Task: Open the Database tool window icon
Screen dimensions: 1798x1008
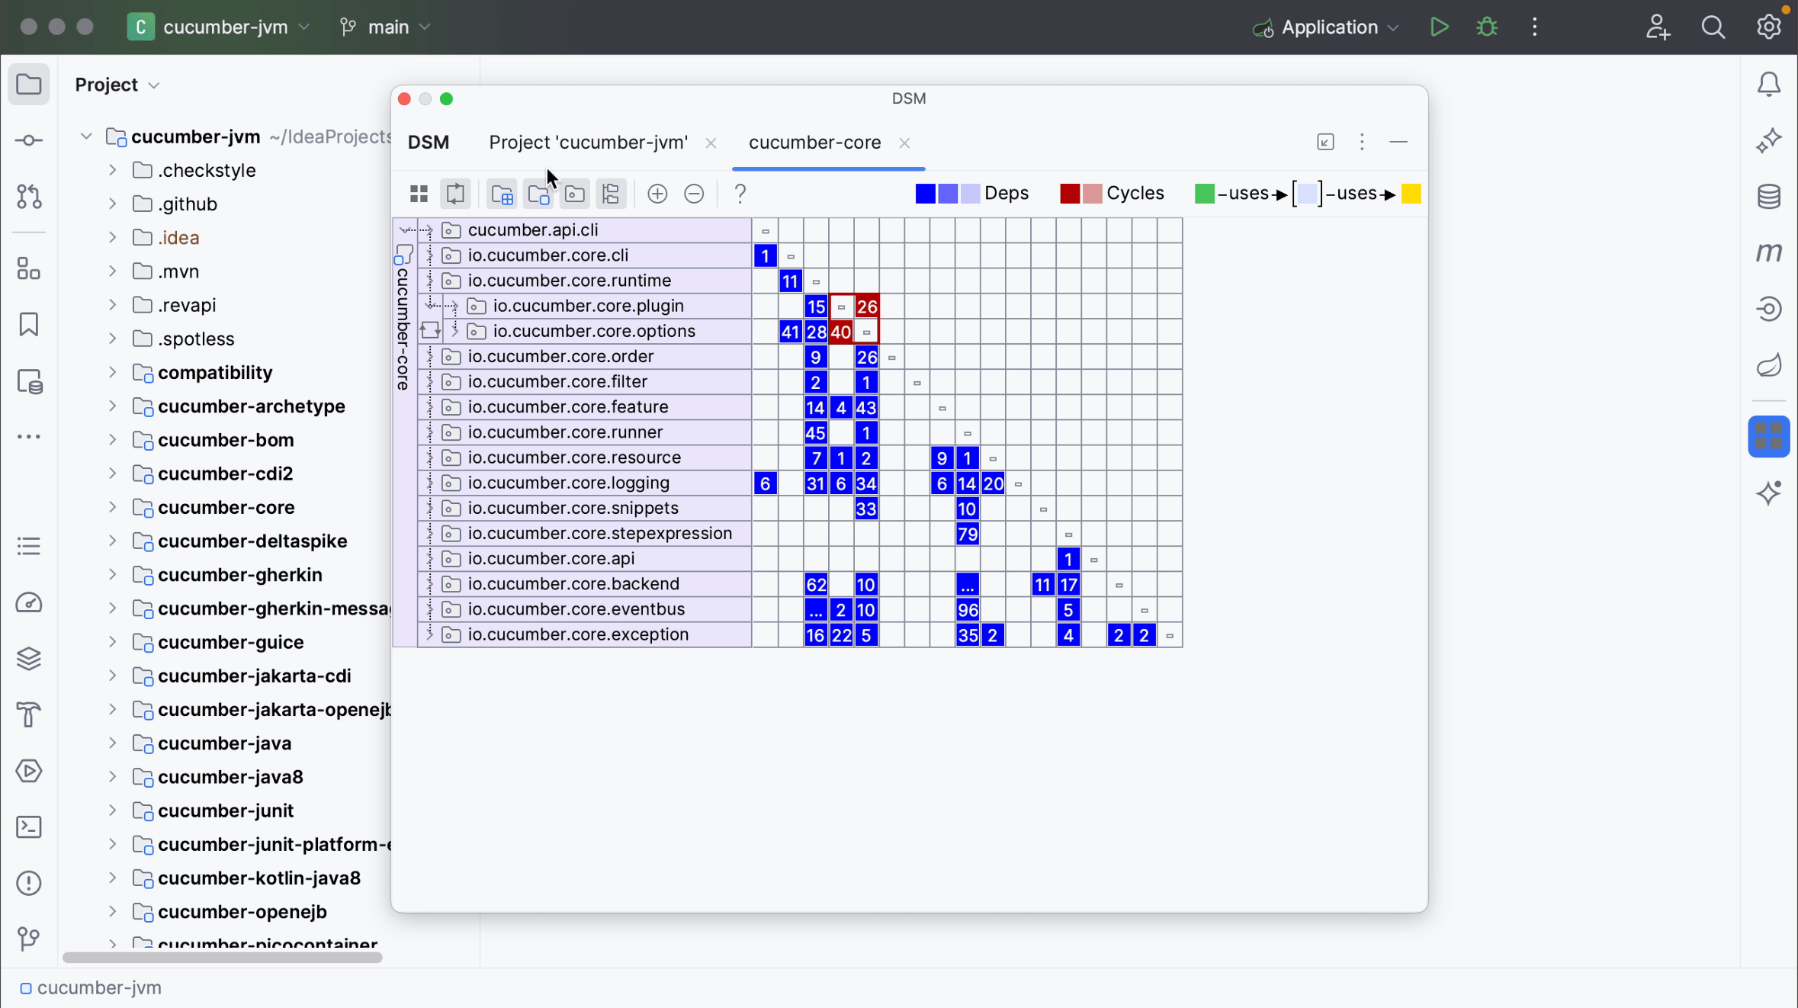Action: click(1769, 196)
